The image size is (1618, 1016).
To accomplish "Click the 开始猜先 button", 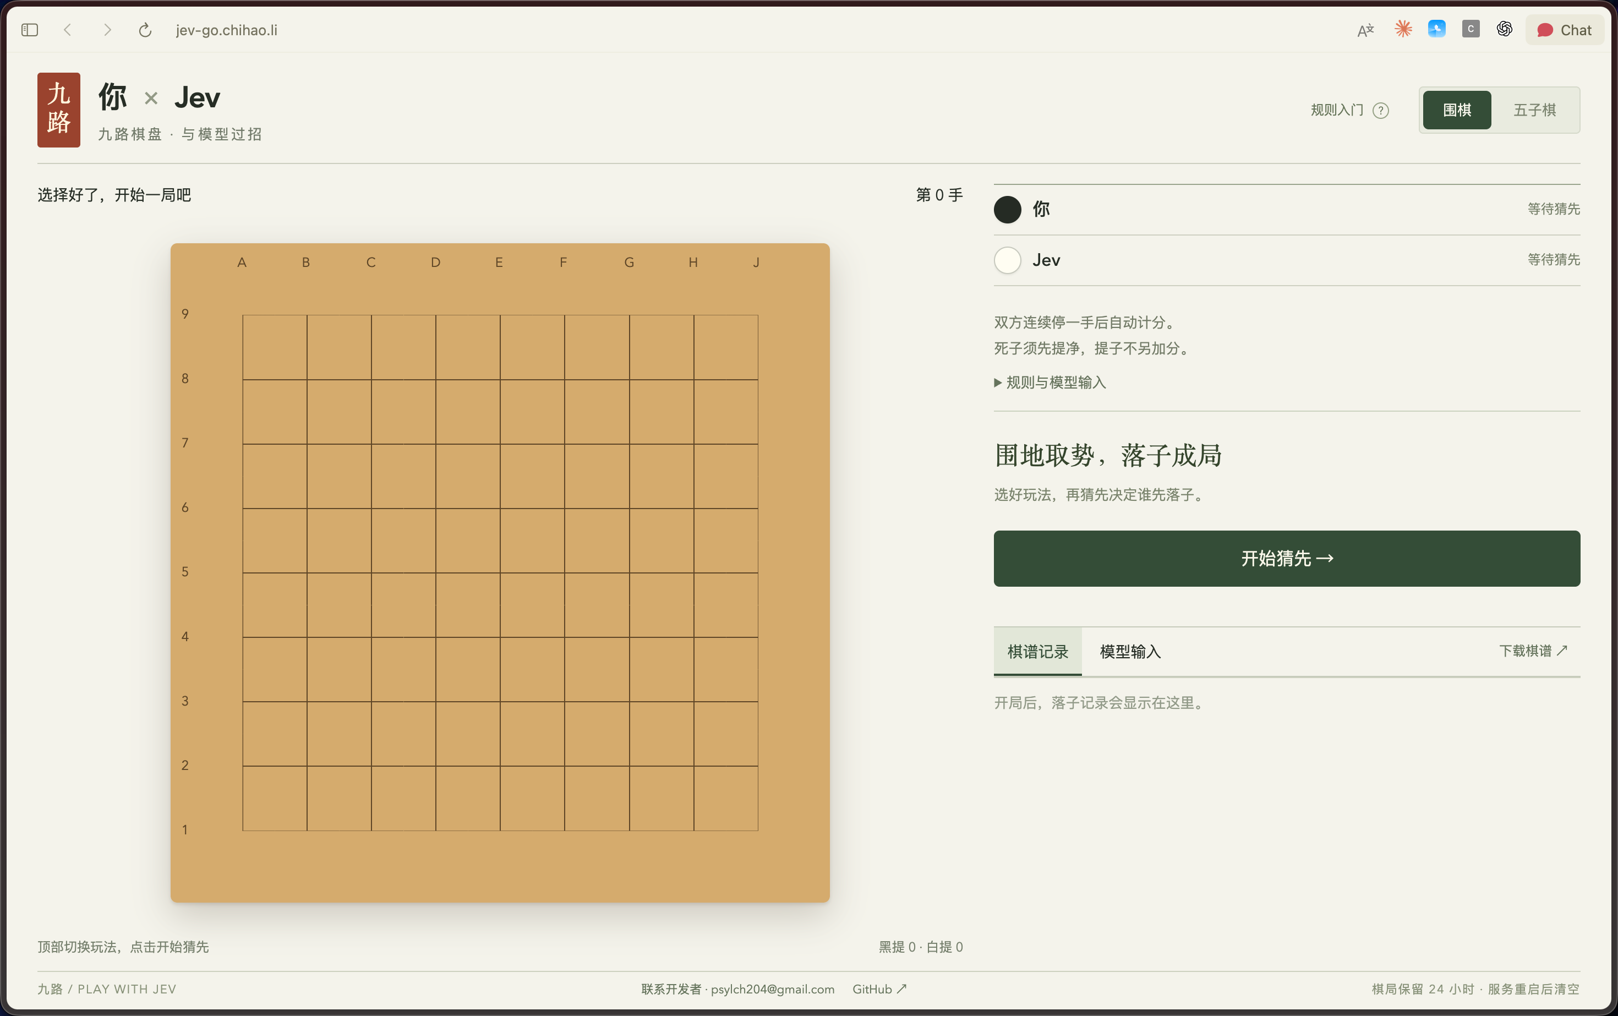I will [1287, 559].
